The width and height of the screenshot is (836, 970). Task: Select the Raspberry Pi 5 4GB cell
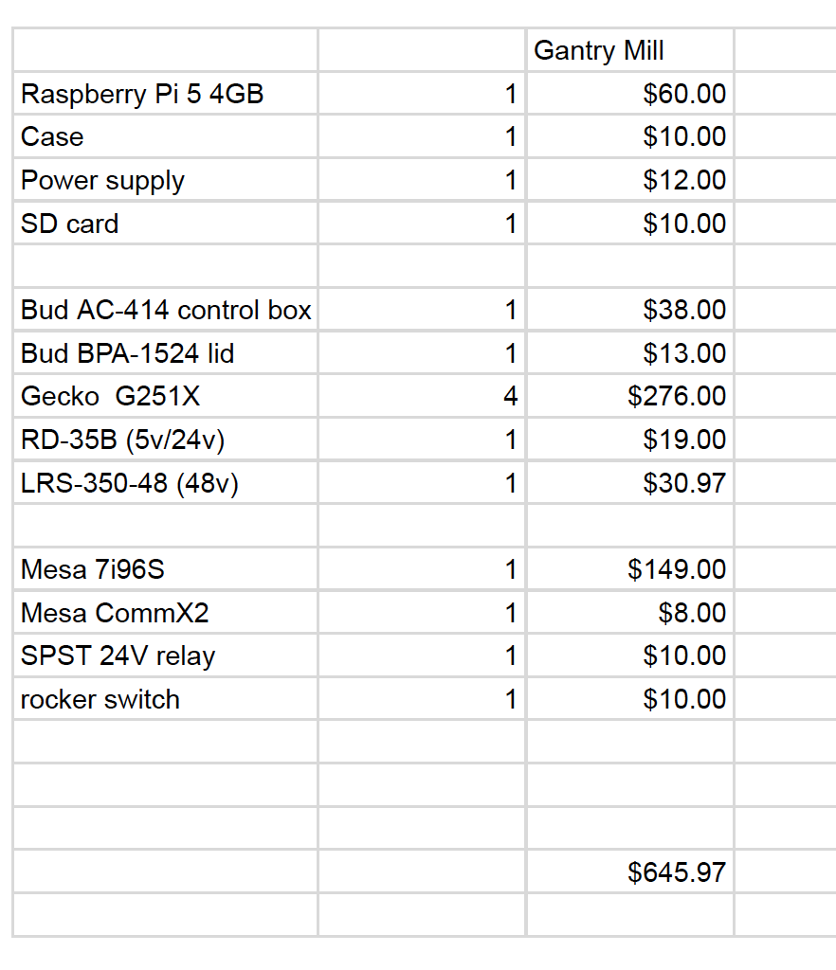[x=166, y=94]
